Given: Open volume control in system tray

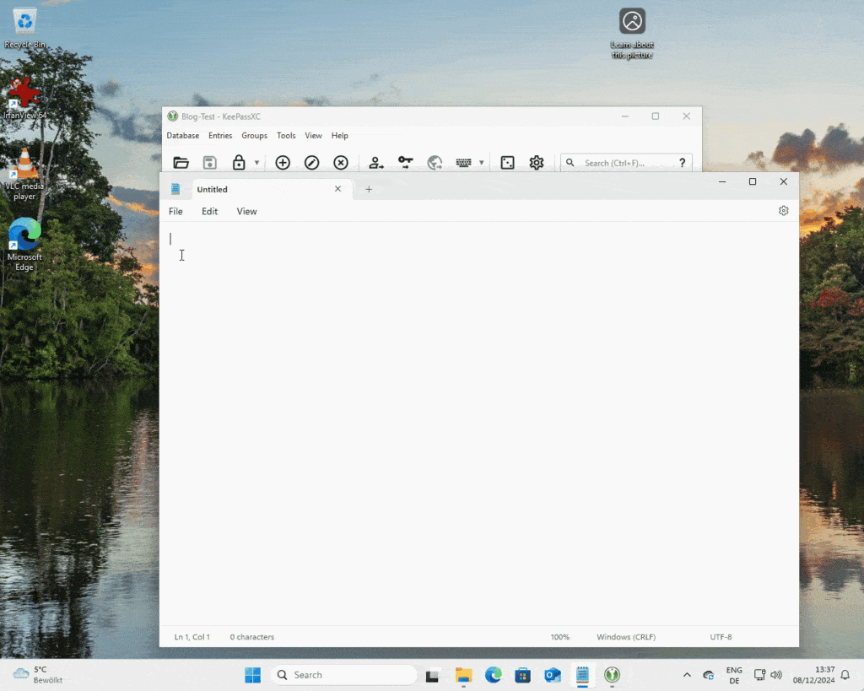Looking at the screenshot, I should tap(776, 675).
